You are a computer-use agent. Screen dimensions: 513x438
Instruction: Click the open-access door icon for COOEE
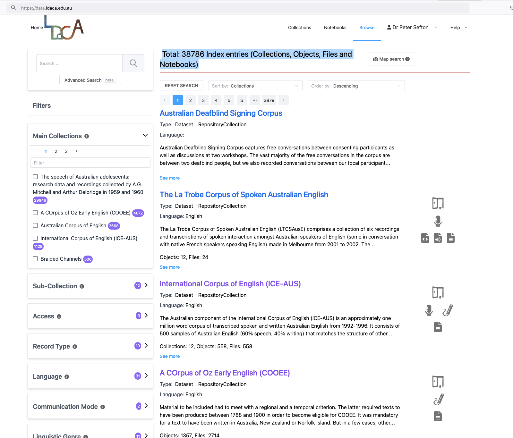click(438, 382)
